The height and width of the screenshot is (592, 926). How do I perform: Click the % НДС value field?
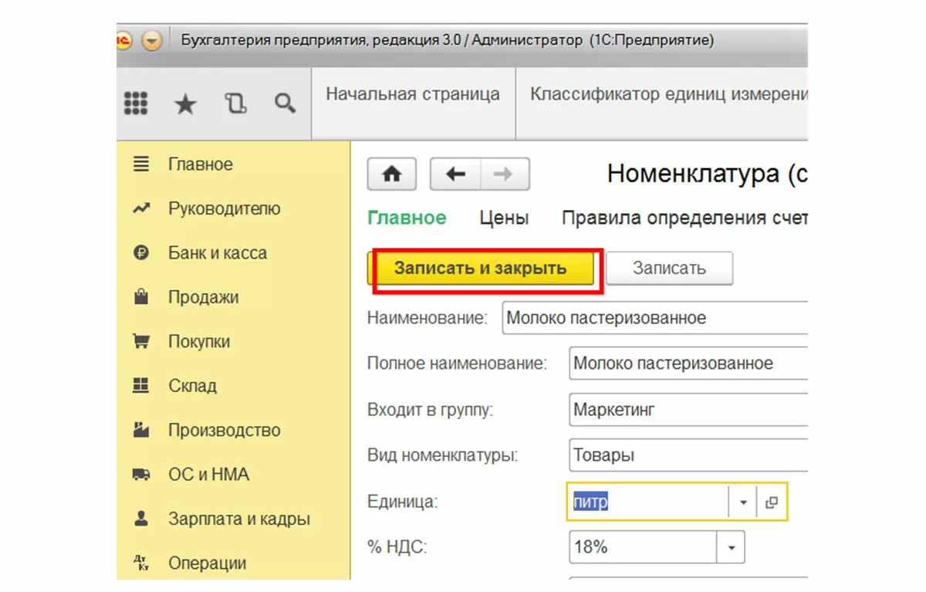click(643, 548)
